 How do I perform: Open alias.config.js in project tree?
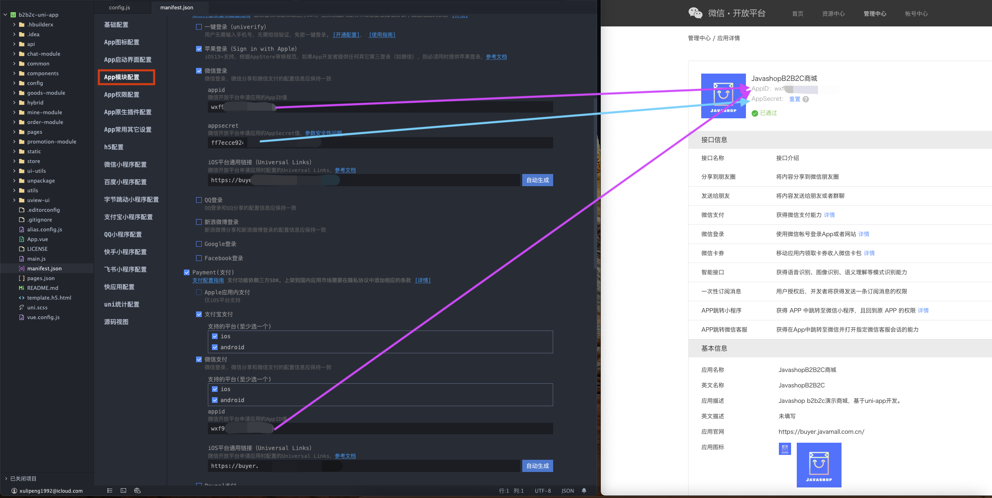tap(44, 229)
